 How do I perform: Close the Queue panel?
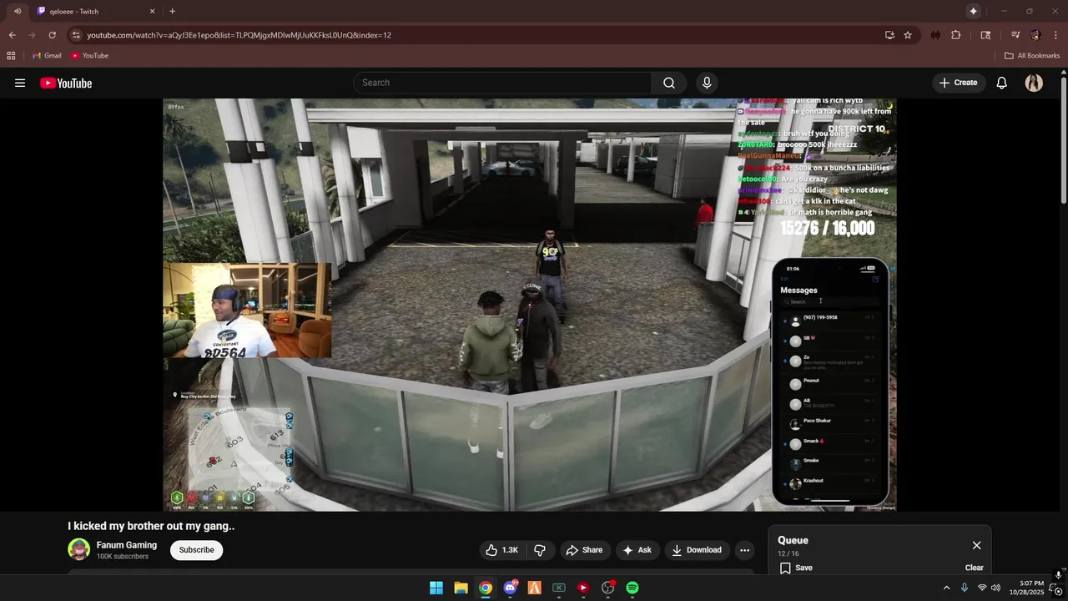click(976, 545)
